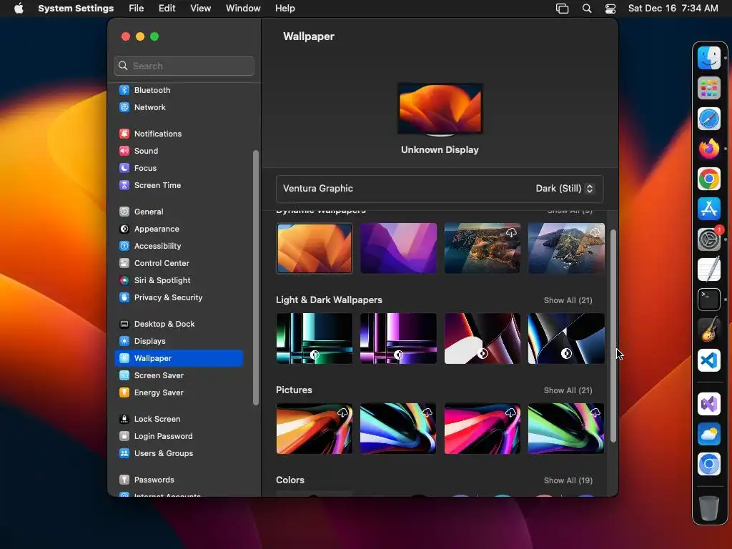
Task: Open the View menu
Action: coord(200,9)
